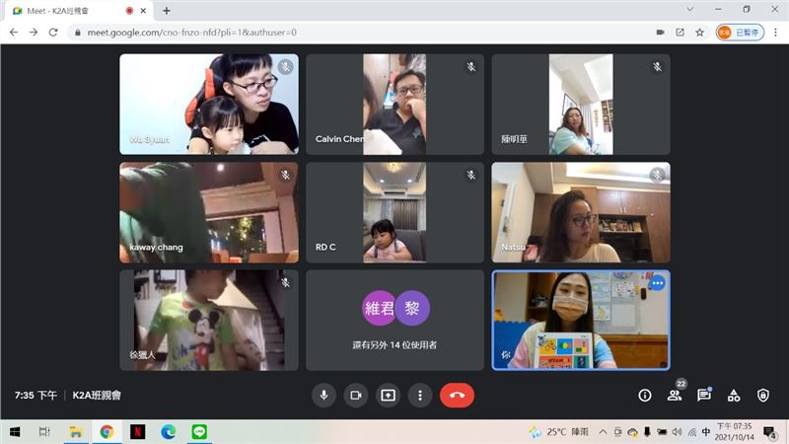Screen dimensions: 789x444
Task: Click the 14 other users tile
Action: tap(394, 321)
